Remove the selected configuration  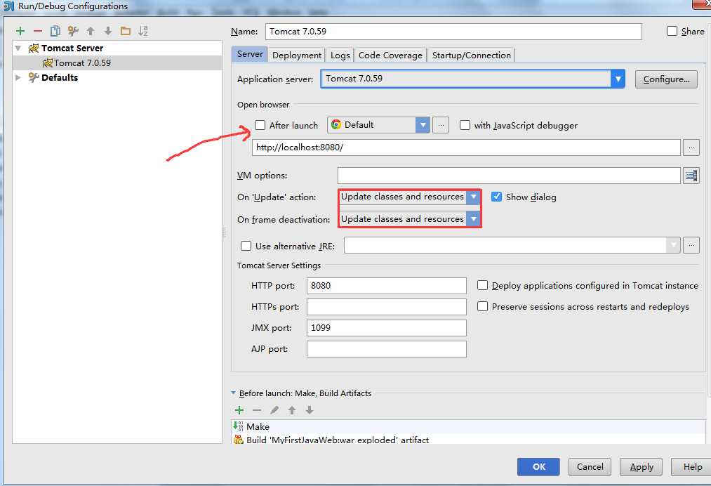tap(38, 31)
